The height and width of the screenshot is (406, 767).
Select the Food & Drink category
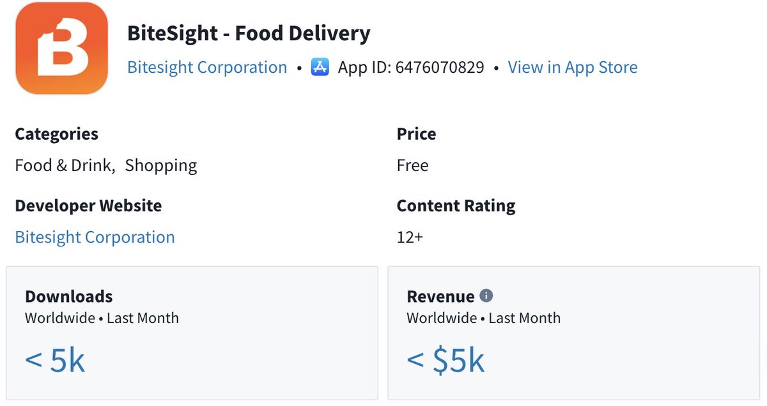[x=64, y=165]
